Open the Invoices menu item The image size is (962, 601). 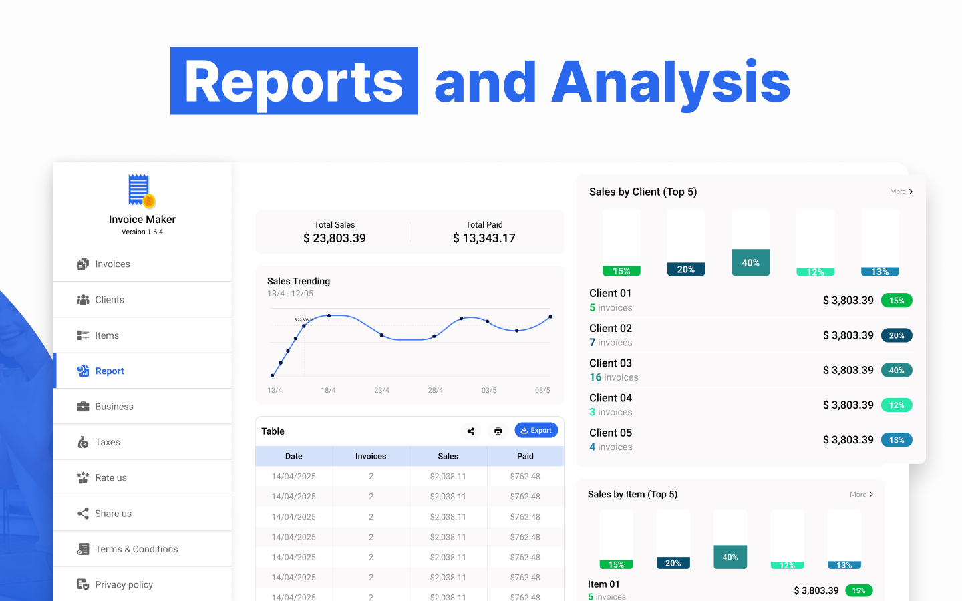click(x=143, y=264)
